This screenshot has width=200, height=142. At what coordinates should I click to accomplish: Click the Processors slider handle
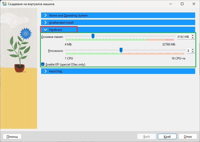pos(121,50)
